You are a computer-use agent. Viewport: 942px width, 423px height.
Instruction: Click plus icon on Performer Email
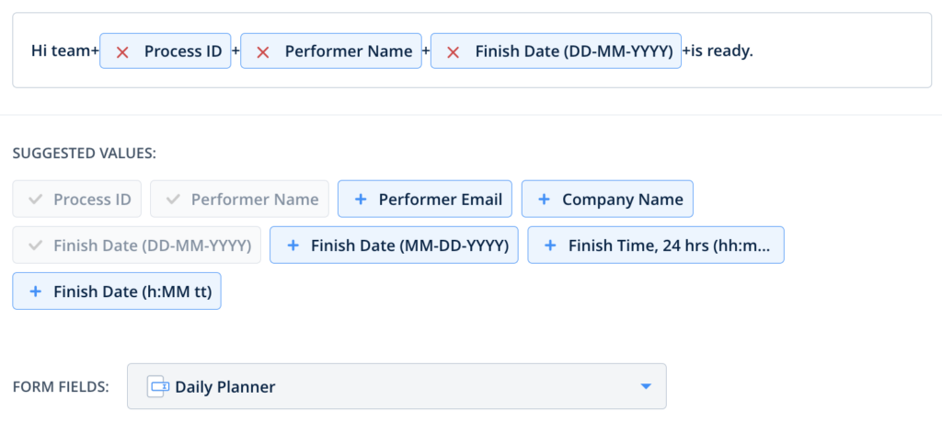pyautogui.click(x=361, y=200)
